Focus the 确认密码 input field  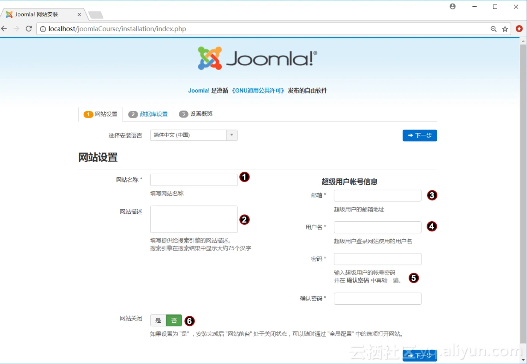378,299
